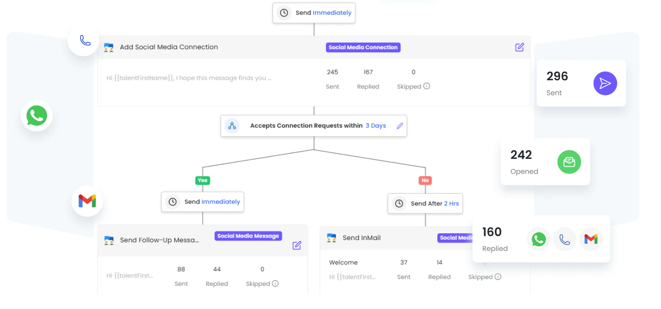661x309 pixels.
Task: Edit the Send Follow-Up Message step
Action: 296,246
